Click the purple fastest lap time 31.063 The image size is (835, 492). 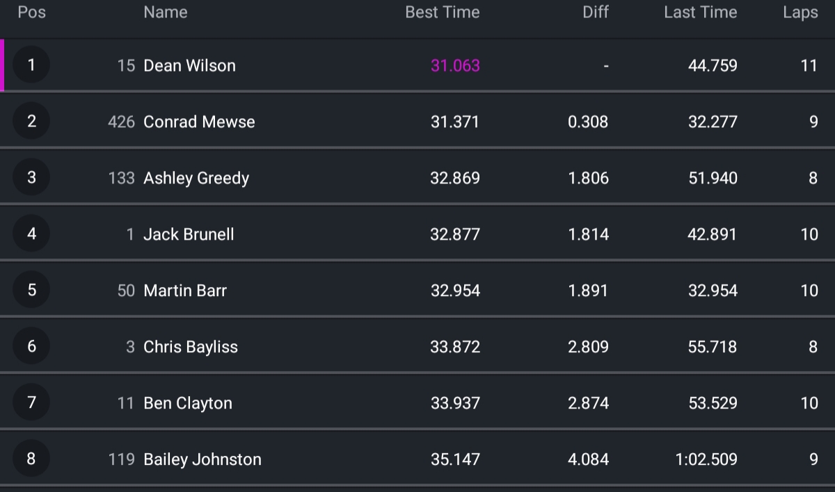(455, 65)
